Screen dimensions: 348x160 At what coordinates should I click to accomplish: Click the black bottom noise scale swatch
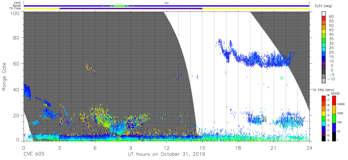point(334,136)
